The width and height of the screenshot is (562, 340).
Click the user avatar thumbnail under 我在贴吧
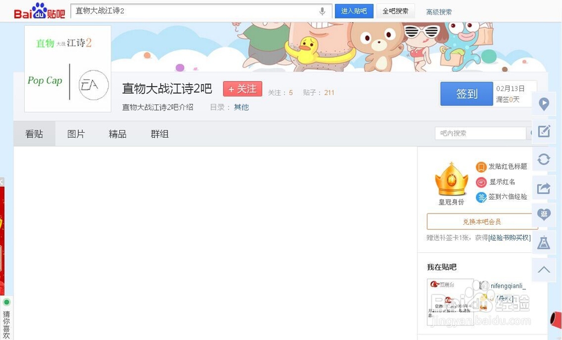451,301
